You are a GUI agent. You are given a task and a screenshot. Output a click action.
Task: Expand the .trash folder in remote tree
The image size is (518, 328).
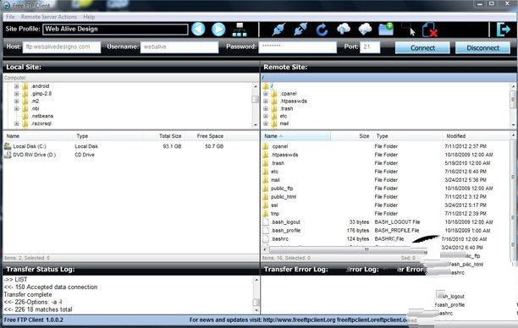[266, 108]
